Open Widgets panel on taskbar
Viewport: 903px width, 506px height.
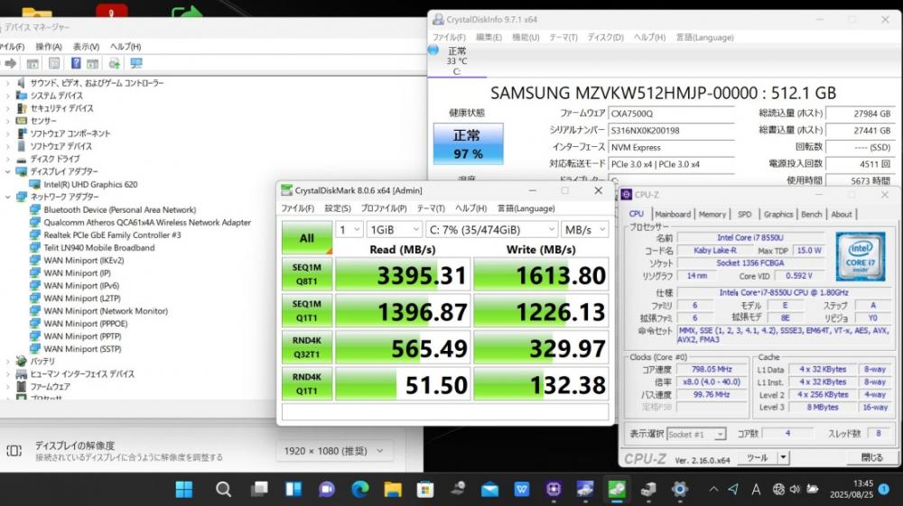[x=293, y=490]
